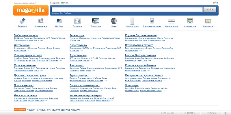Open the Фотоаппараты camera icon

pyautogui.click(x=41, y=21)
